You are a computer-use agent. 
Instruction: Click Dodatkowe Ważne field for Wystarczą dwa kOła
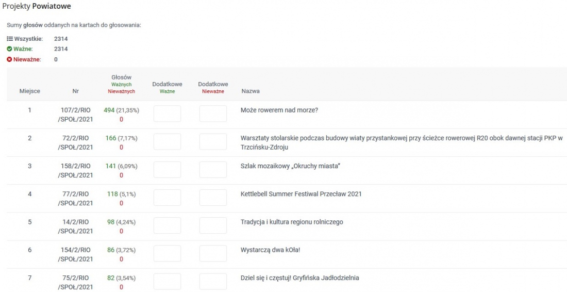(x=167, y=253)
